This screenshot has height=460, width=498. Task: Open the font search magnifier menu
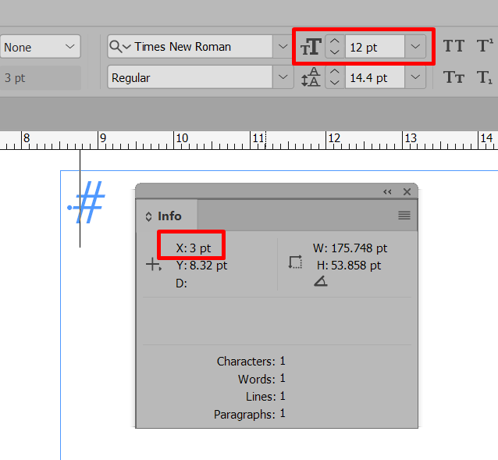coord(119,47)
